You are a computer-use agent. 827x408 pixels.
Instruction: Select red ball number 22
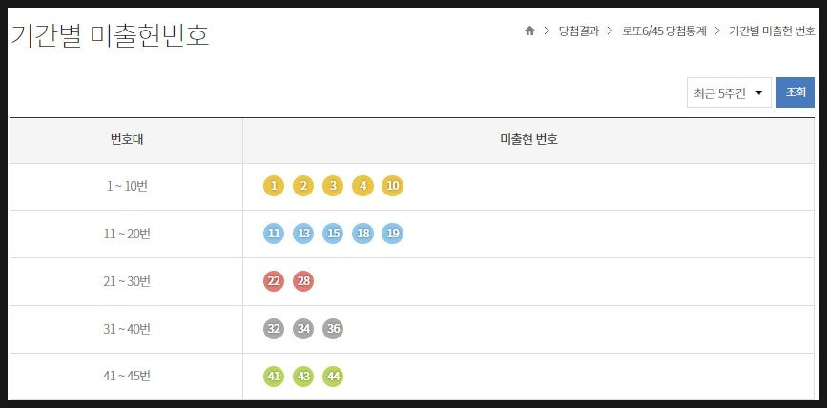coord(273,281)
